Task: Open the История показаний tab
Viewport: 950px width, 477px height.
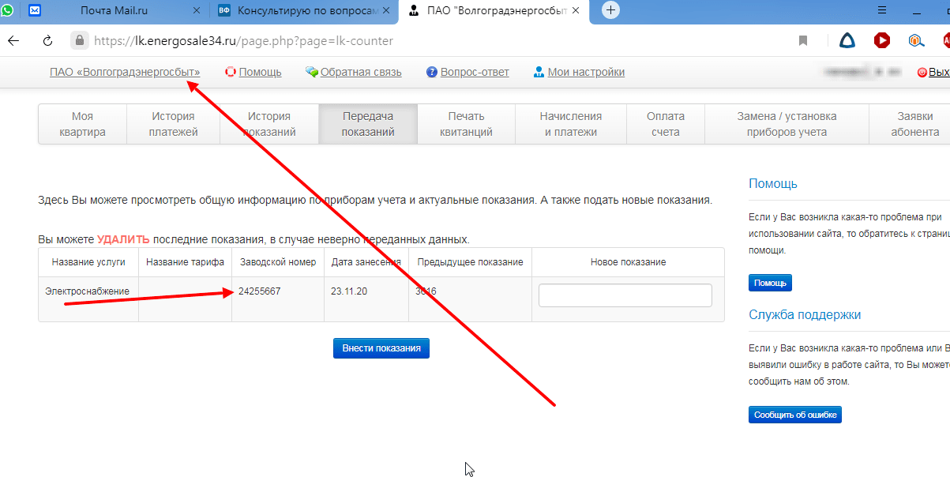Action: [269, 124]
